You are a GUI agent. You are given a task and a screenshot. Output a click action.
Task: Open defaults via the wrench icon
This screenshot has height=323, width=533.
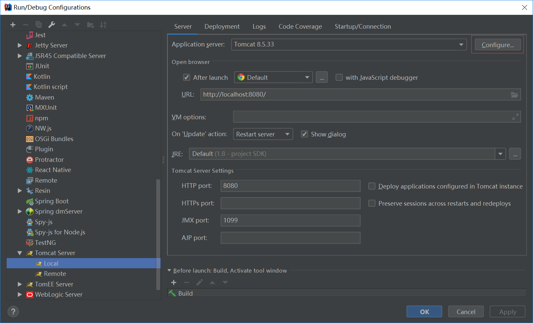pyautogui.click(x=52, y=25)
